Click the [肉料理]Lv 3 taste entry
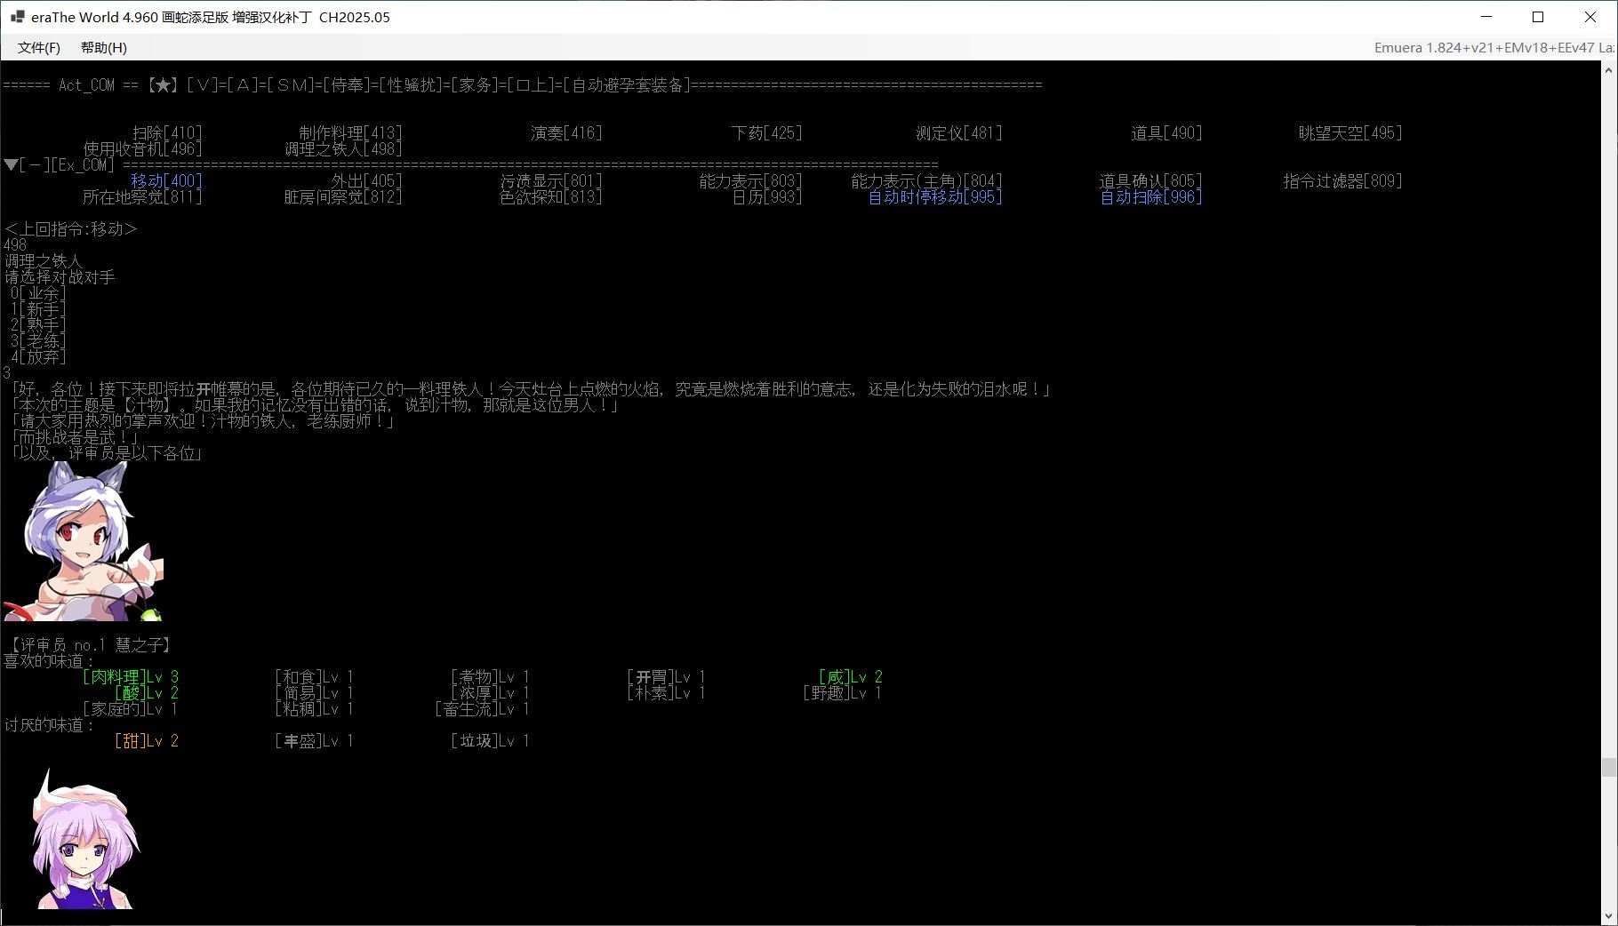The width and height of the screenshot is (1618, 926). click(x=131, y=677)
